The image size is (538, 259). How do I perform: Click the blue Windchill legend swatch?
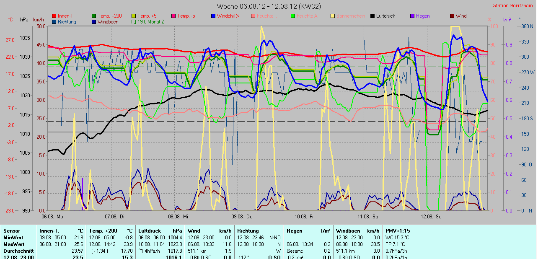tap(213, 16)
